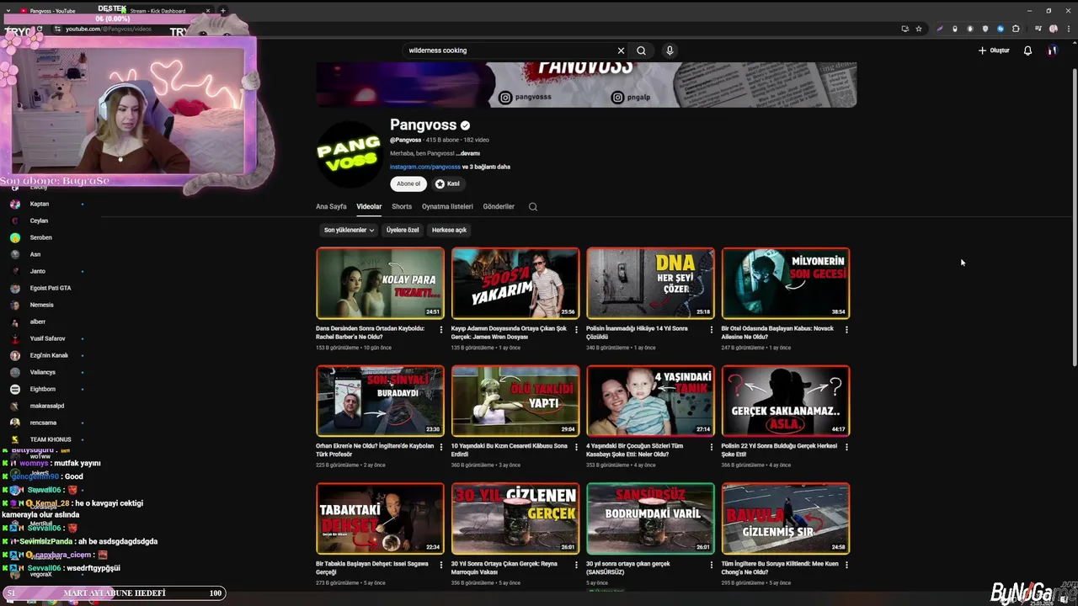
Task: Open options menu for Mee Kuen Chong video
Action: [846, 565]
